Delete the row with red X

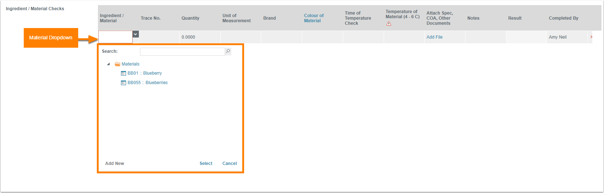(x=591, y=37)
